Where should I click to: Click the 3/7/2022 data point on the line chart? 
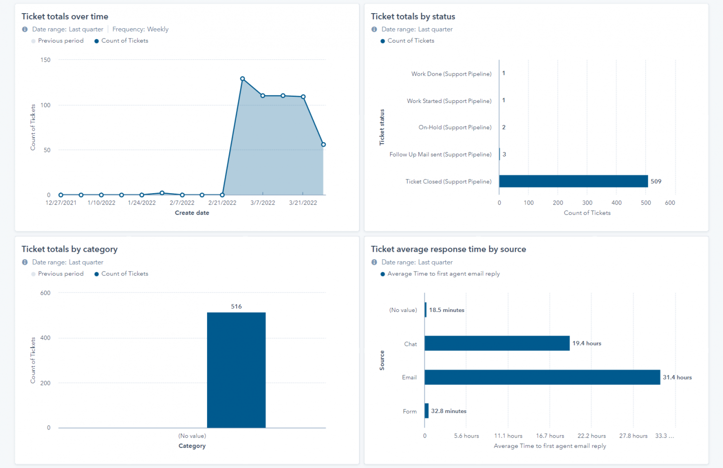(x=262, y=95)
